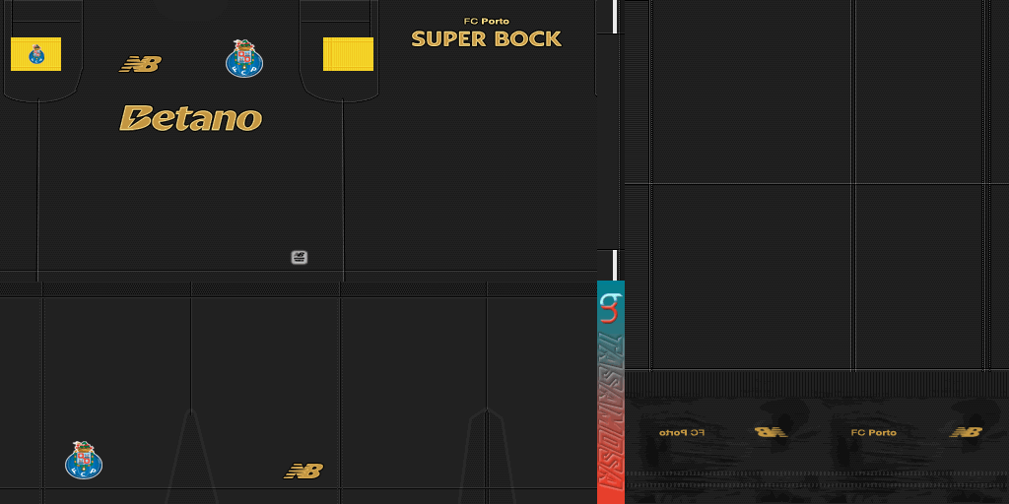Click the gold Betano sponsor logo
Viewport: 1009px width, 504px height.
[190, 118]
